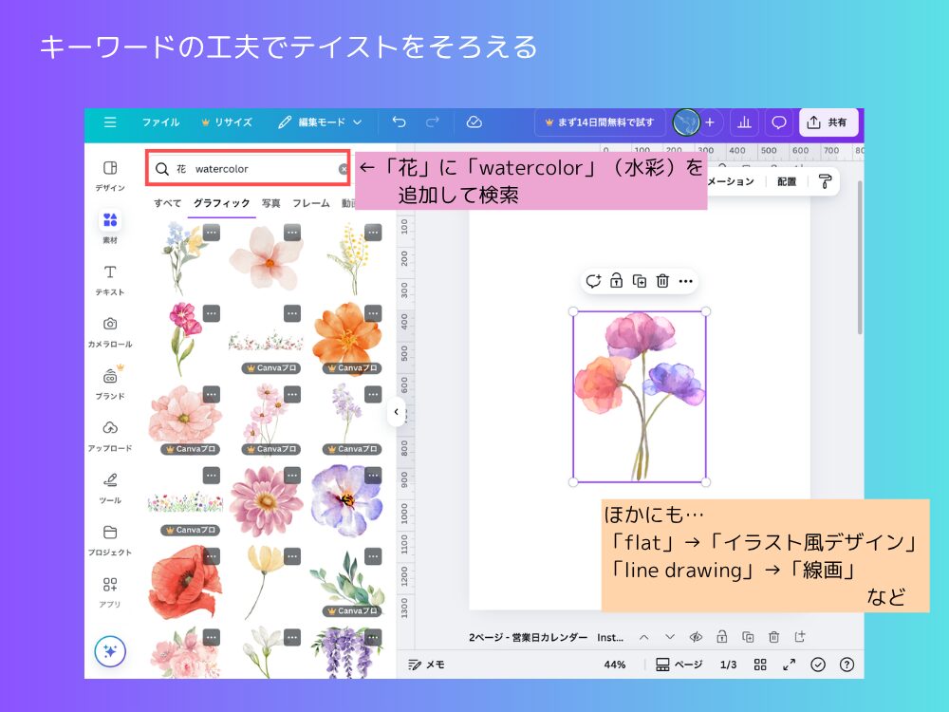The height and width of the screenshot is (712, 949).
Task: Switch to the すべて tab
Action: point(168,203)
